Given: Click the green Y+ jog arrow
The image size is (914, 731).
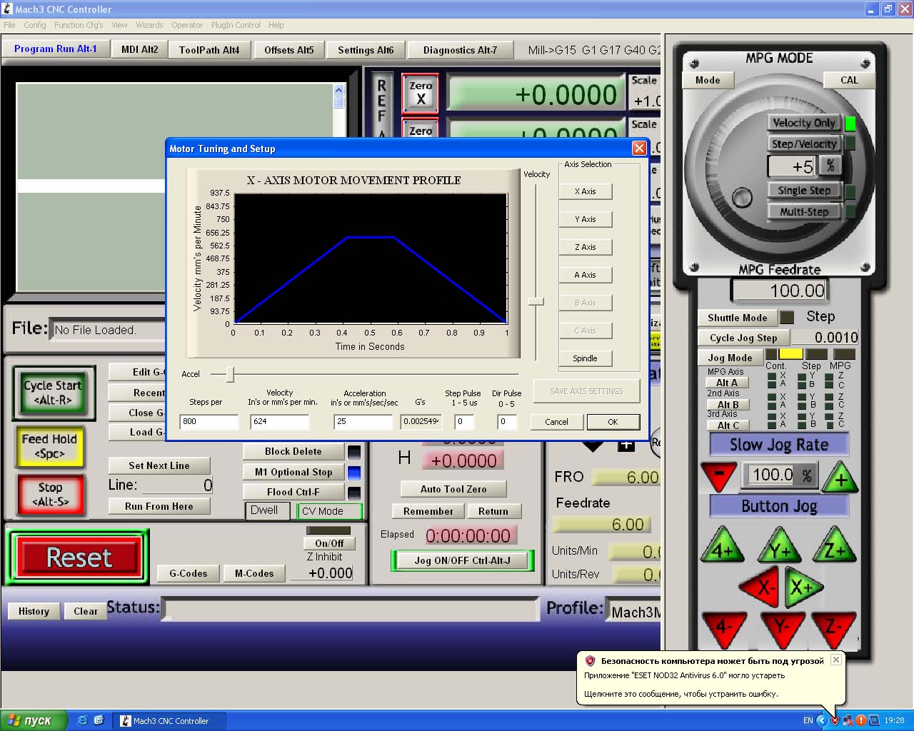Looking at the screenshot, I should (780, 548).
